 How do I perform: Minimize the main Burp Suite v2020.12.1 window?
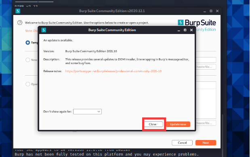point(204,11)
